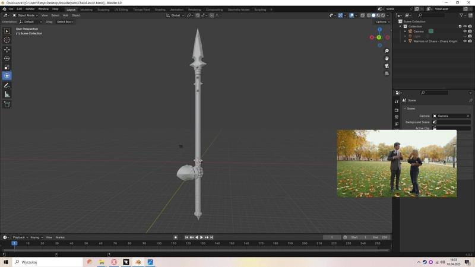
Task: Activate the Cursor tool
Action: pos(7,40)
